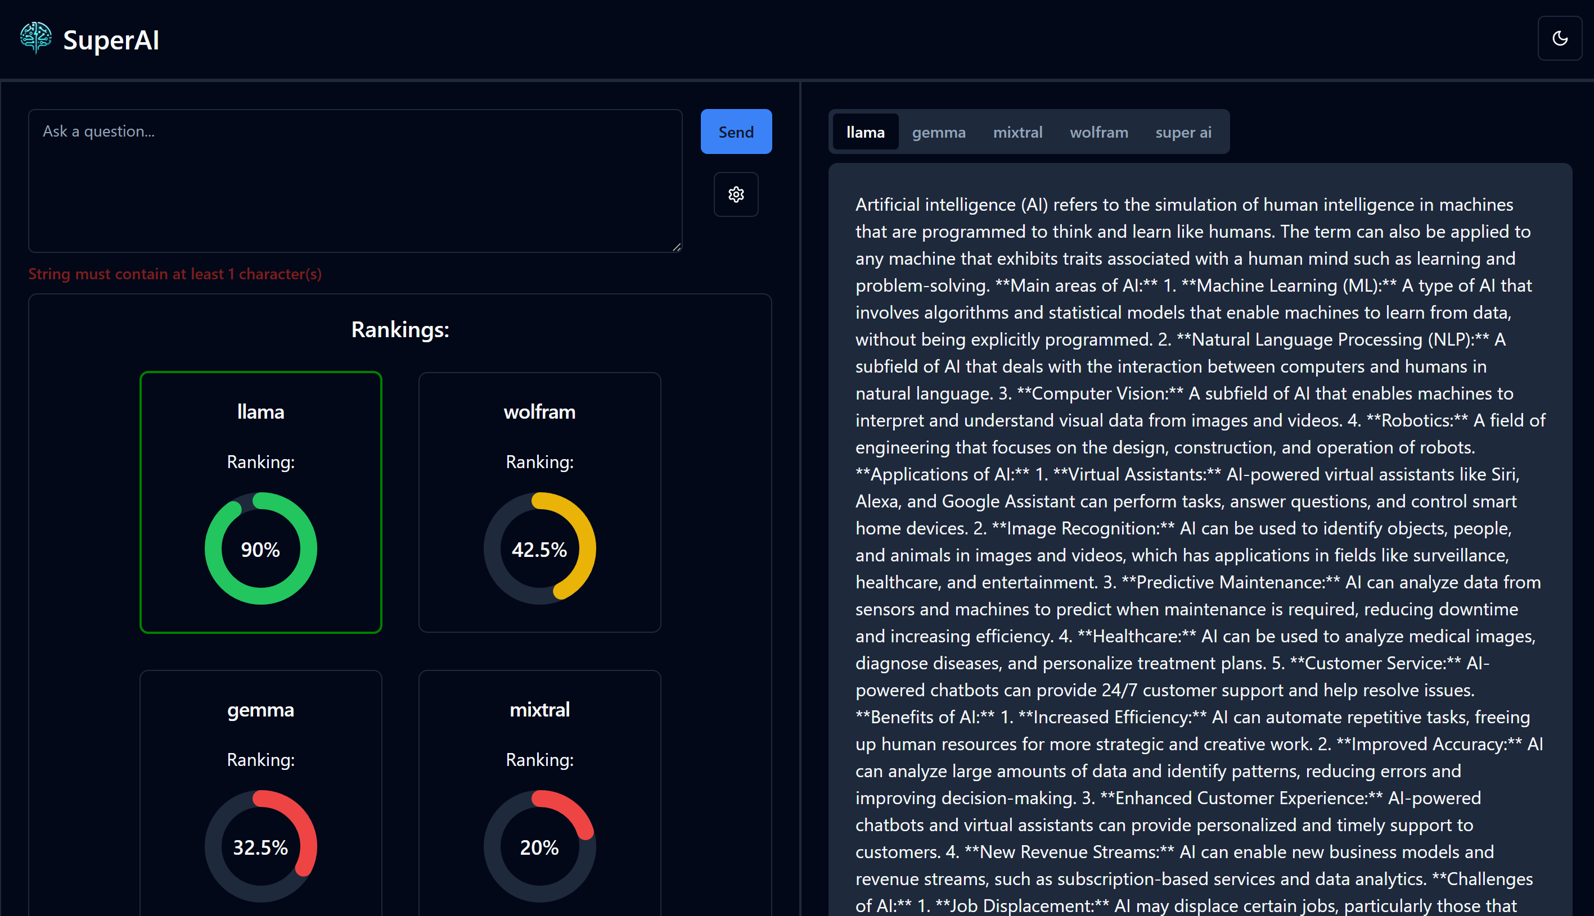This screenshot has height=916, width=1594.
Task: Click the llama 90% green progress ring
Action: 260,548
